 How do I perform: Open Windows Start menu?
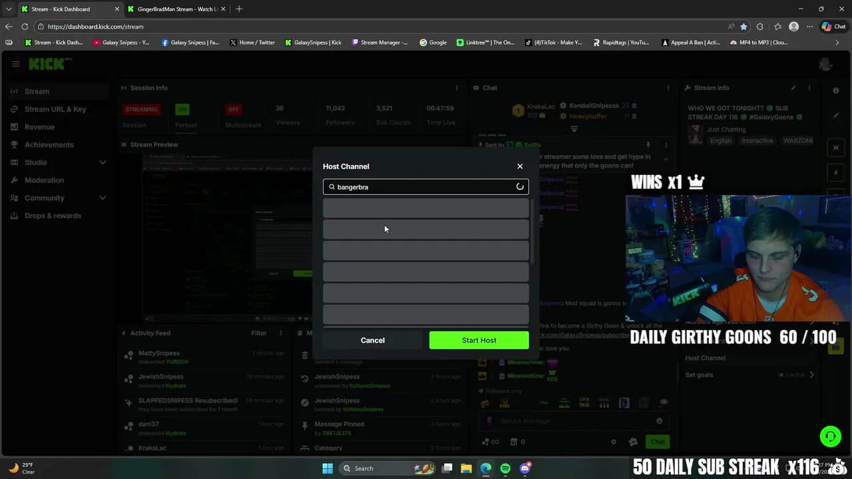coord(327,468)
